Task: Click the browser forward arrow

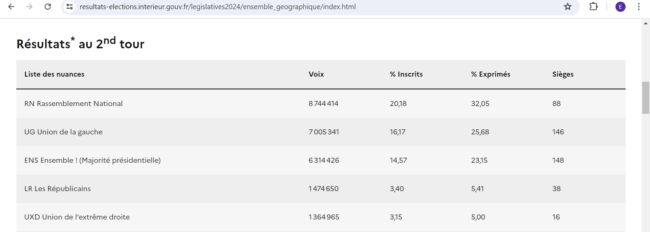Action: point(29,7)
